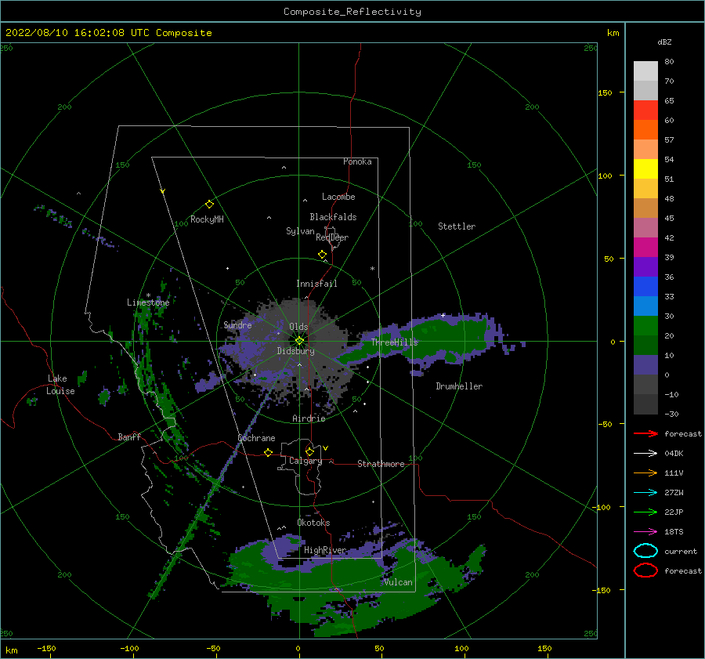Click the Strathmore label
The width and height of the screenshot is (705, 659).
pos(381,464)
